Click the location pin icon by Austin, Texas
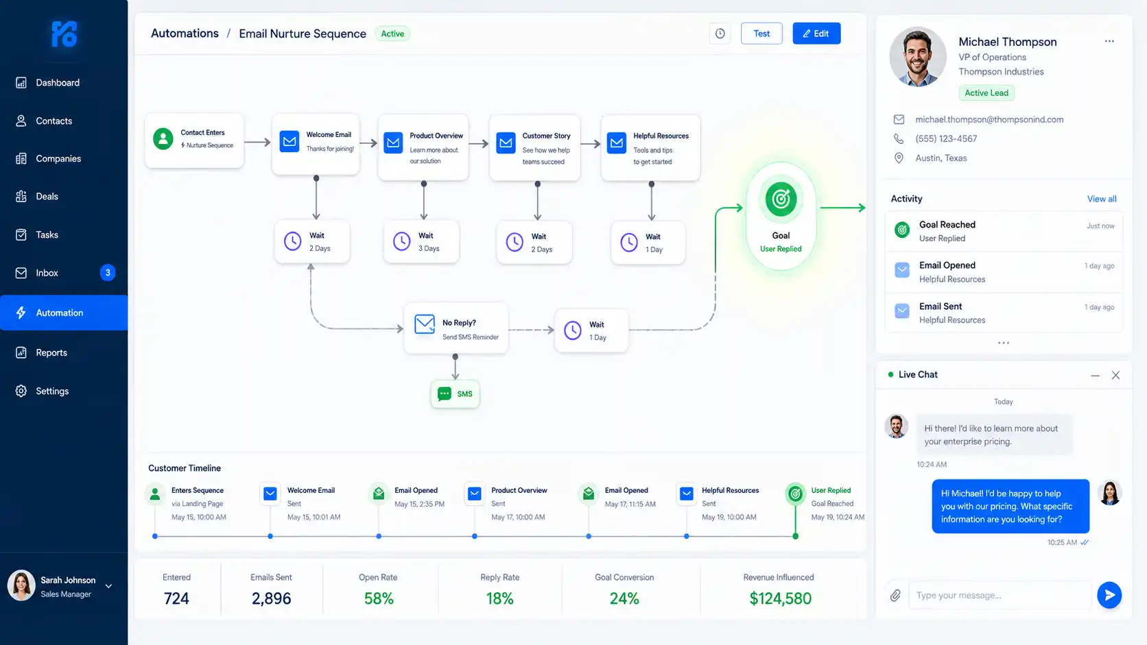Screen dimensions: 1147x645 [899, 158]
